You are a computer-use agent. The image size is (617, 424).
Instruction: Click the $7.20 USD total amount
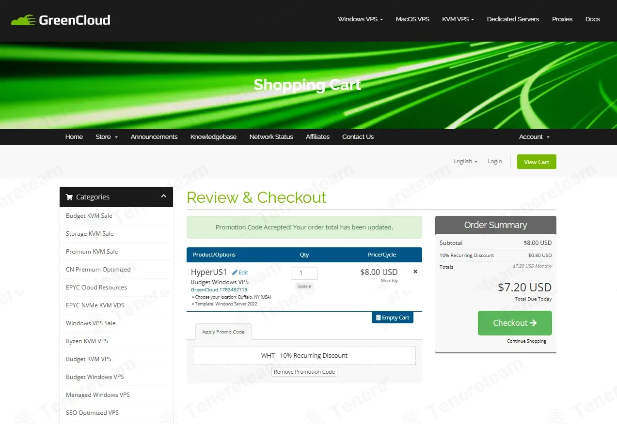(524, 288)
